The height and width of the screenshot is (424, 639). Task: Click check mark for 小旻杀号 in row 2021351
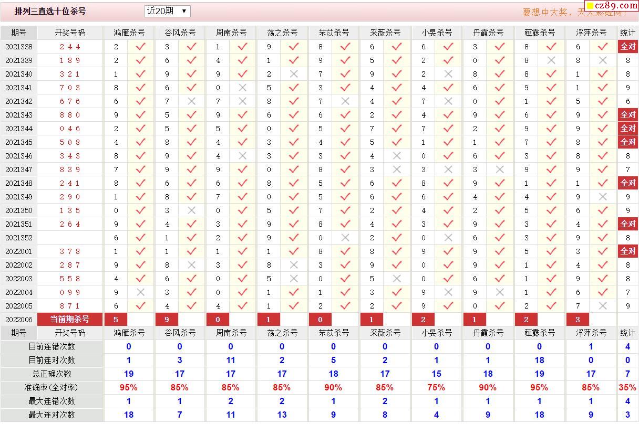[x=448, y=224]
